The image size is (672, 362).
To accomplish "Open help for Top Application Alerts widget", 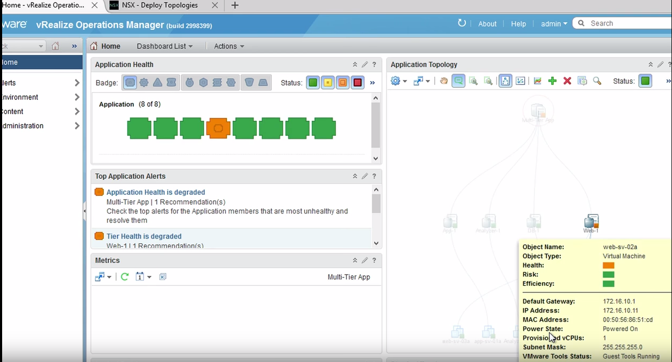I will (x=374, y=176).
